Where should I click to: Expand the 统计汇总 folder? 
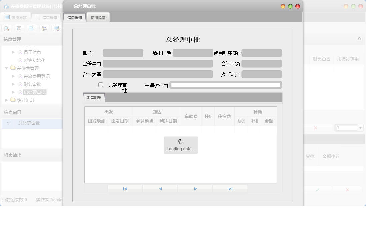pos(6,100)
